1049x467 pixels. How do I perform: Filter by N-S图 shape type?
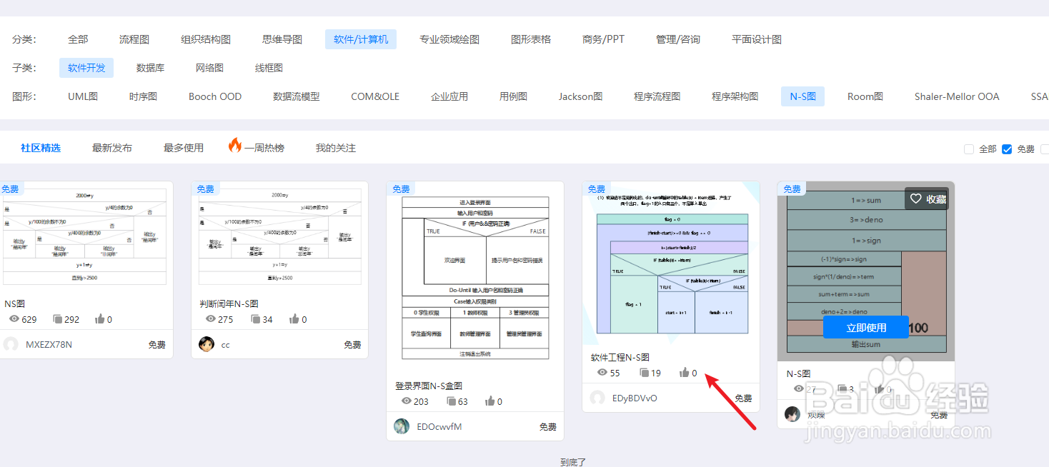(x=802, y=96)
